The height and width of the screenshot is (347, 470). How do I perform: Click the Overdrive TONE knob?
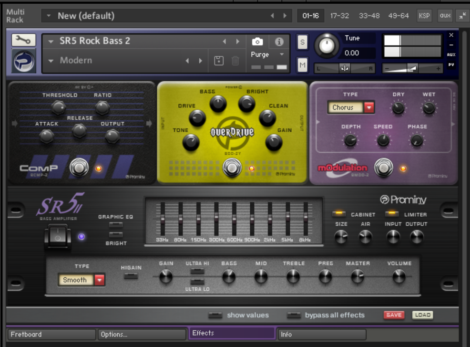tap(191, 142)
